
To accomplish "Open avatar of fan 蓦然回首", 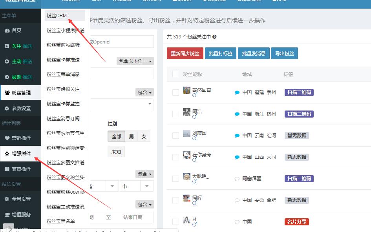I will tap(187, 90).
